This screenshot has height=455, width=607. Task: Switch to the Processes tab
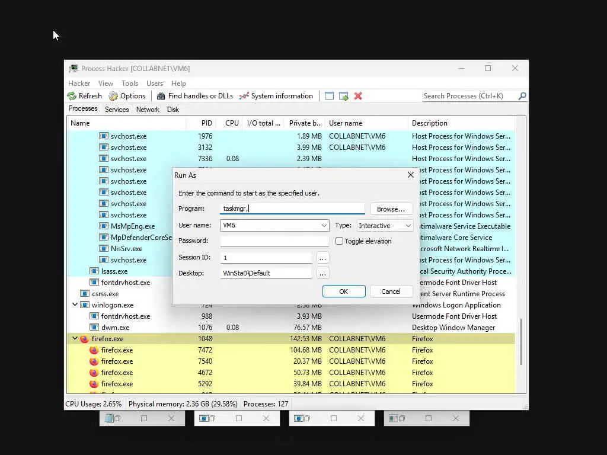tap(83, 109)
